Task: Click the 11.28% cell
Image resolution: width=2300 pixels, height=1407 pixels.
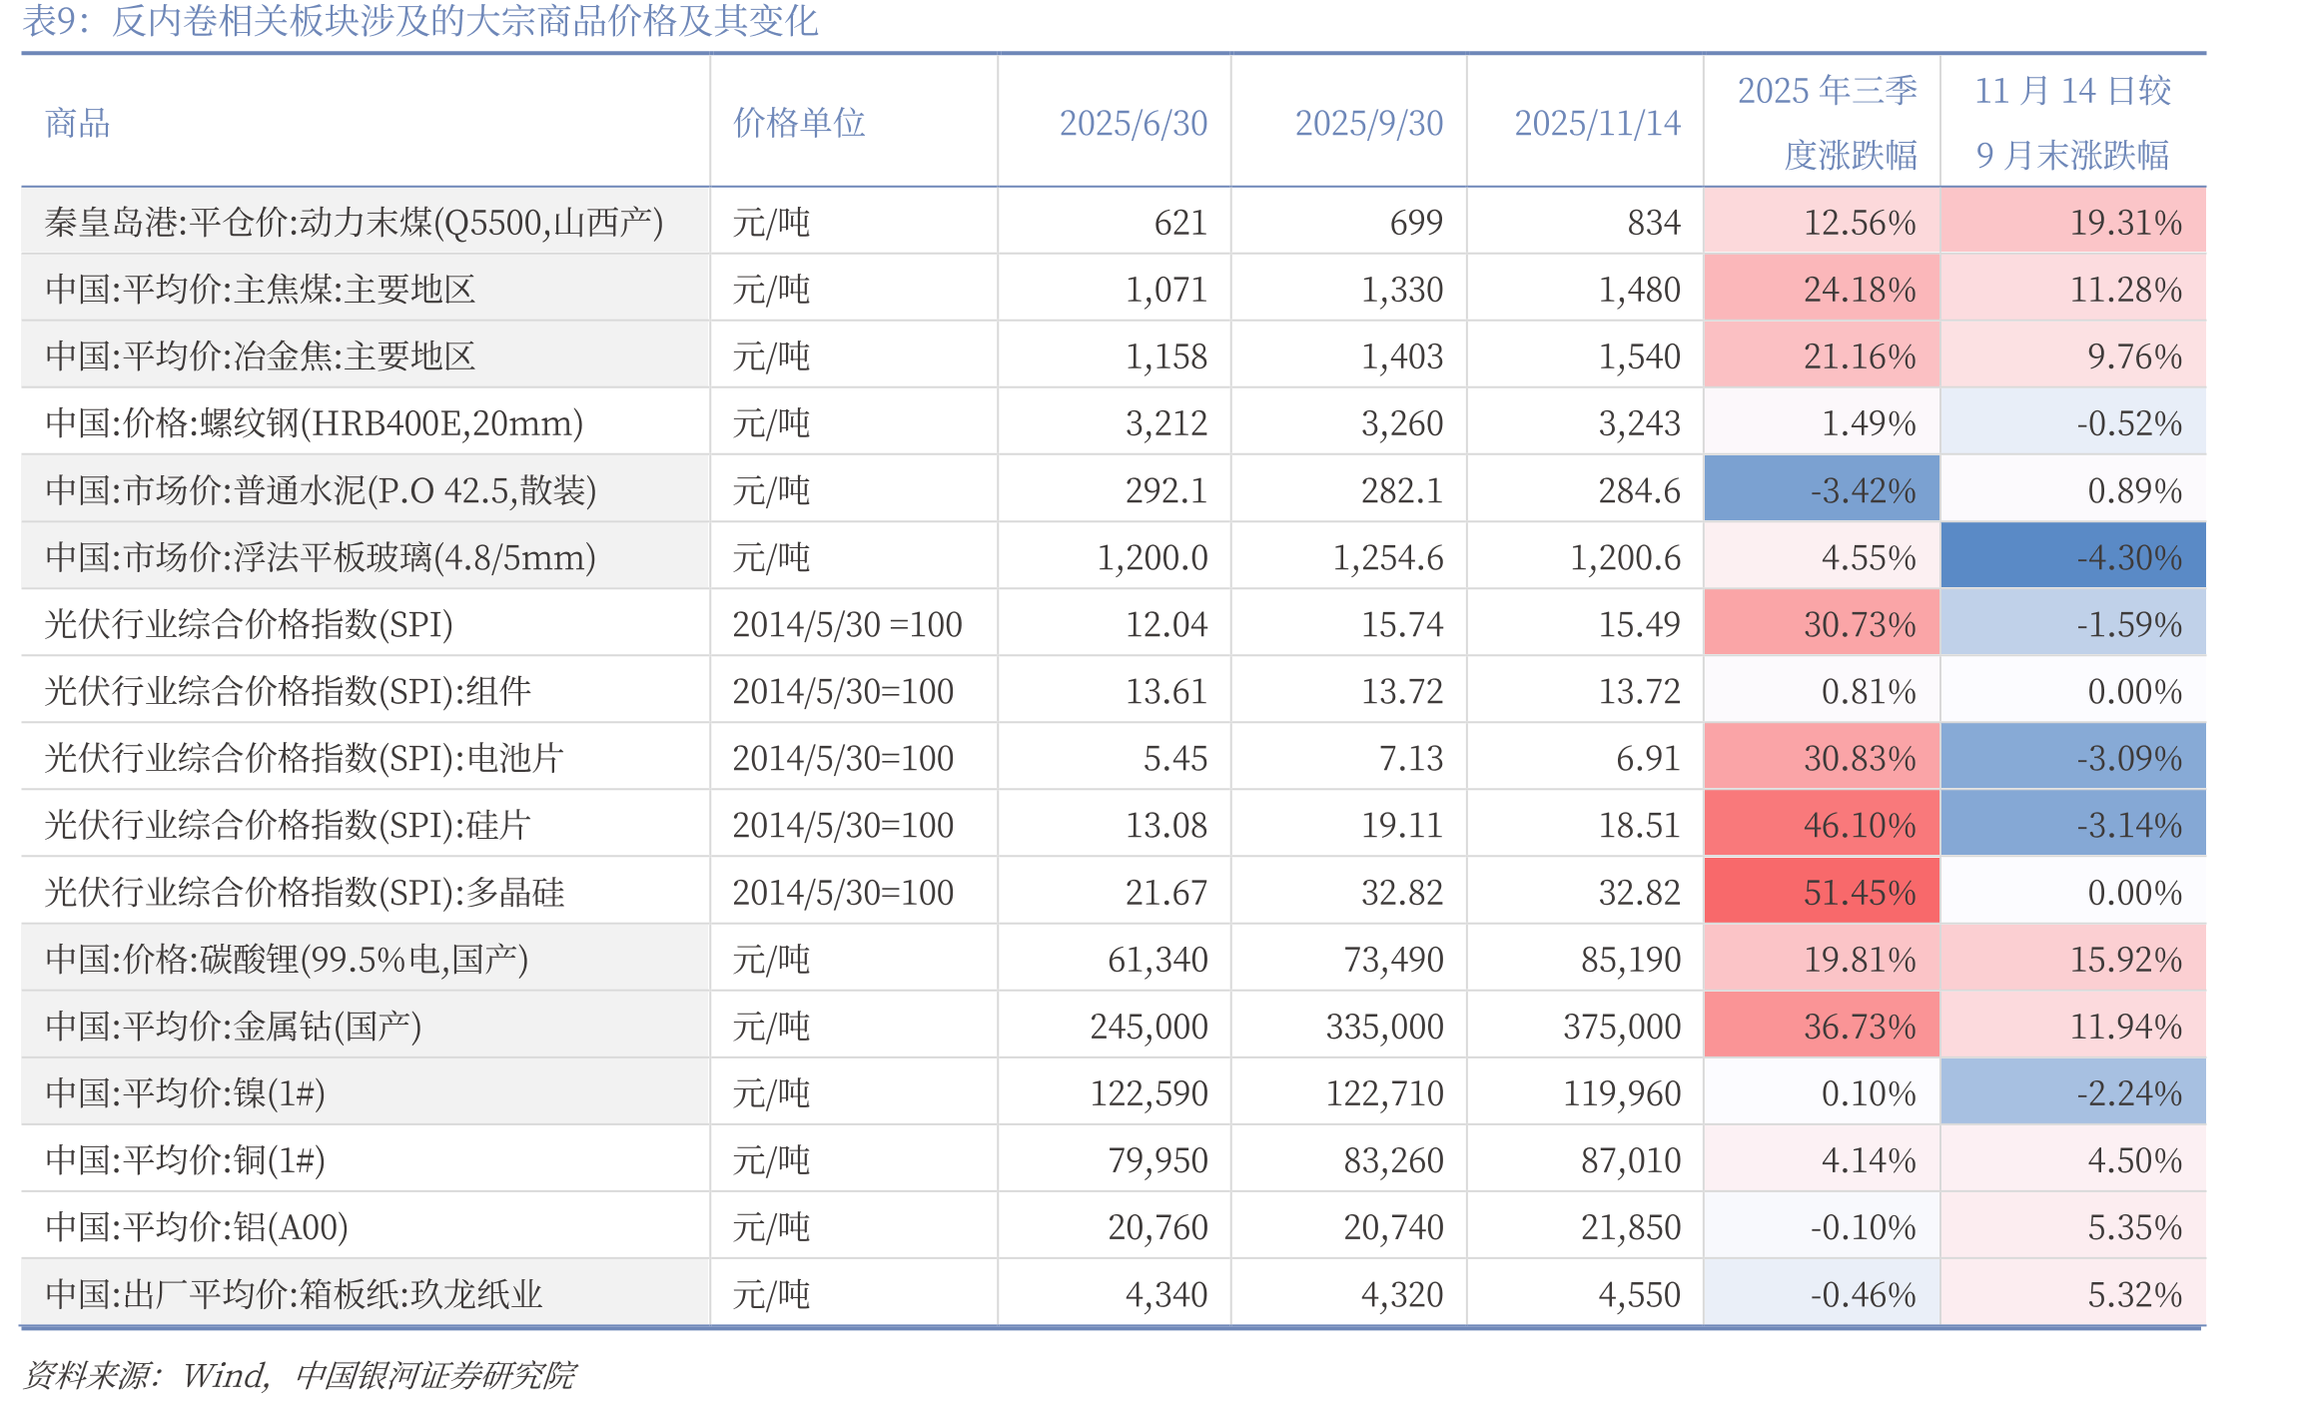Action: [x=2073, y=290]
